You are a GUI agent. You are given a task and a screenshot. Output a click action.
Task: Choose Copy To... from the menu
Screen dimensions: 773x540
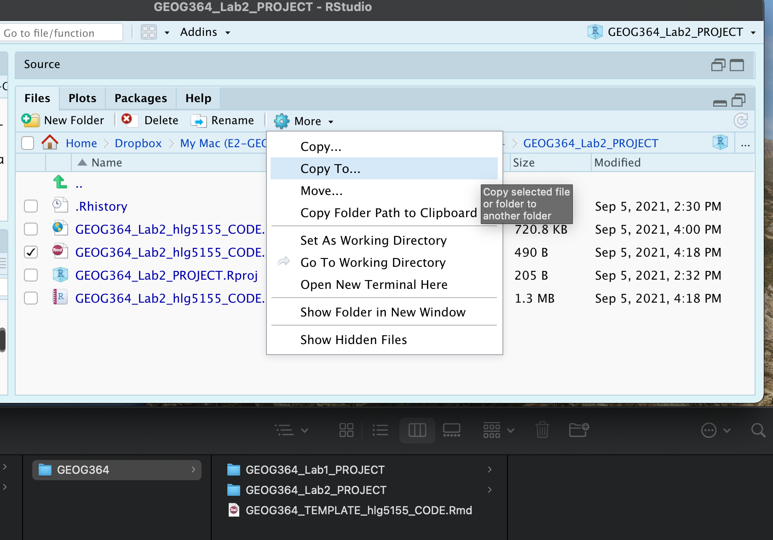330,169
